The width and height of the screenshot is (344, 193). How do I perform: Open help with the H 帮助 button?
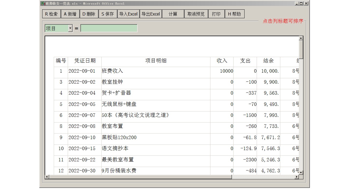tap(235, 14)
